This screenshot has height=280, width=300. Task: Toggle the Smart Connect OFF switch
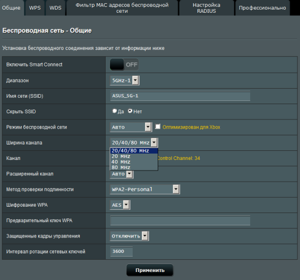coord(124,64)
